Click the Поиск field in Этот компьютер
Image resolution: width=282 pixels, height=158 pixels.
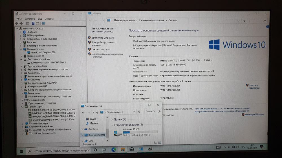pos(153,111)
